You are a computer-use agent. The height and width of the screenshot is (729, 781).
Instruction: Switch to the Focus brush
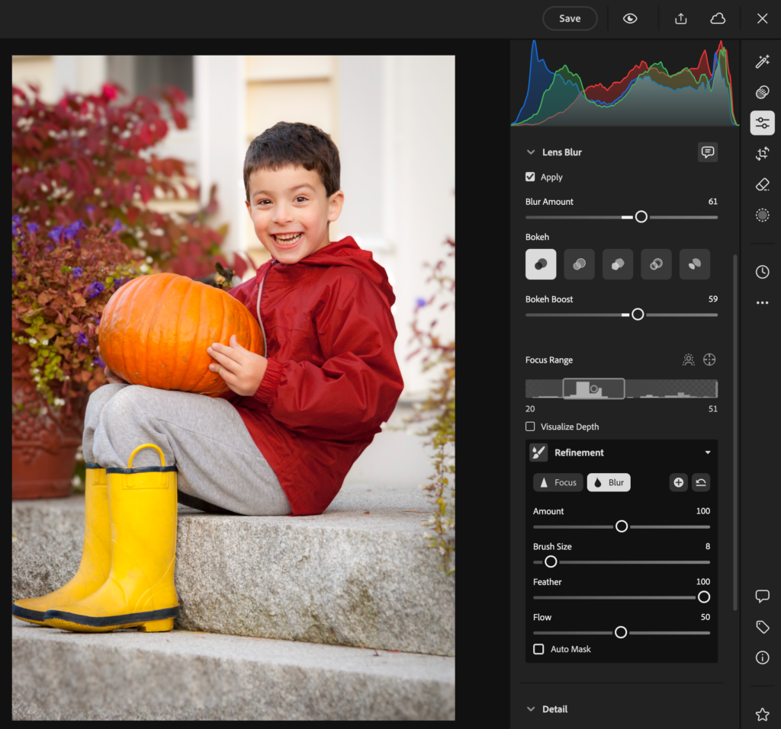558,483
